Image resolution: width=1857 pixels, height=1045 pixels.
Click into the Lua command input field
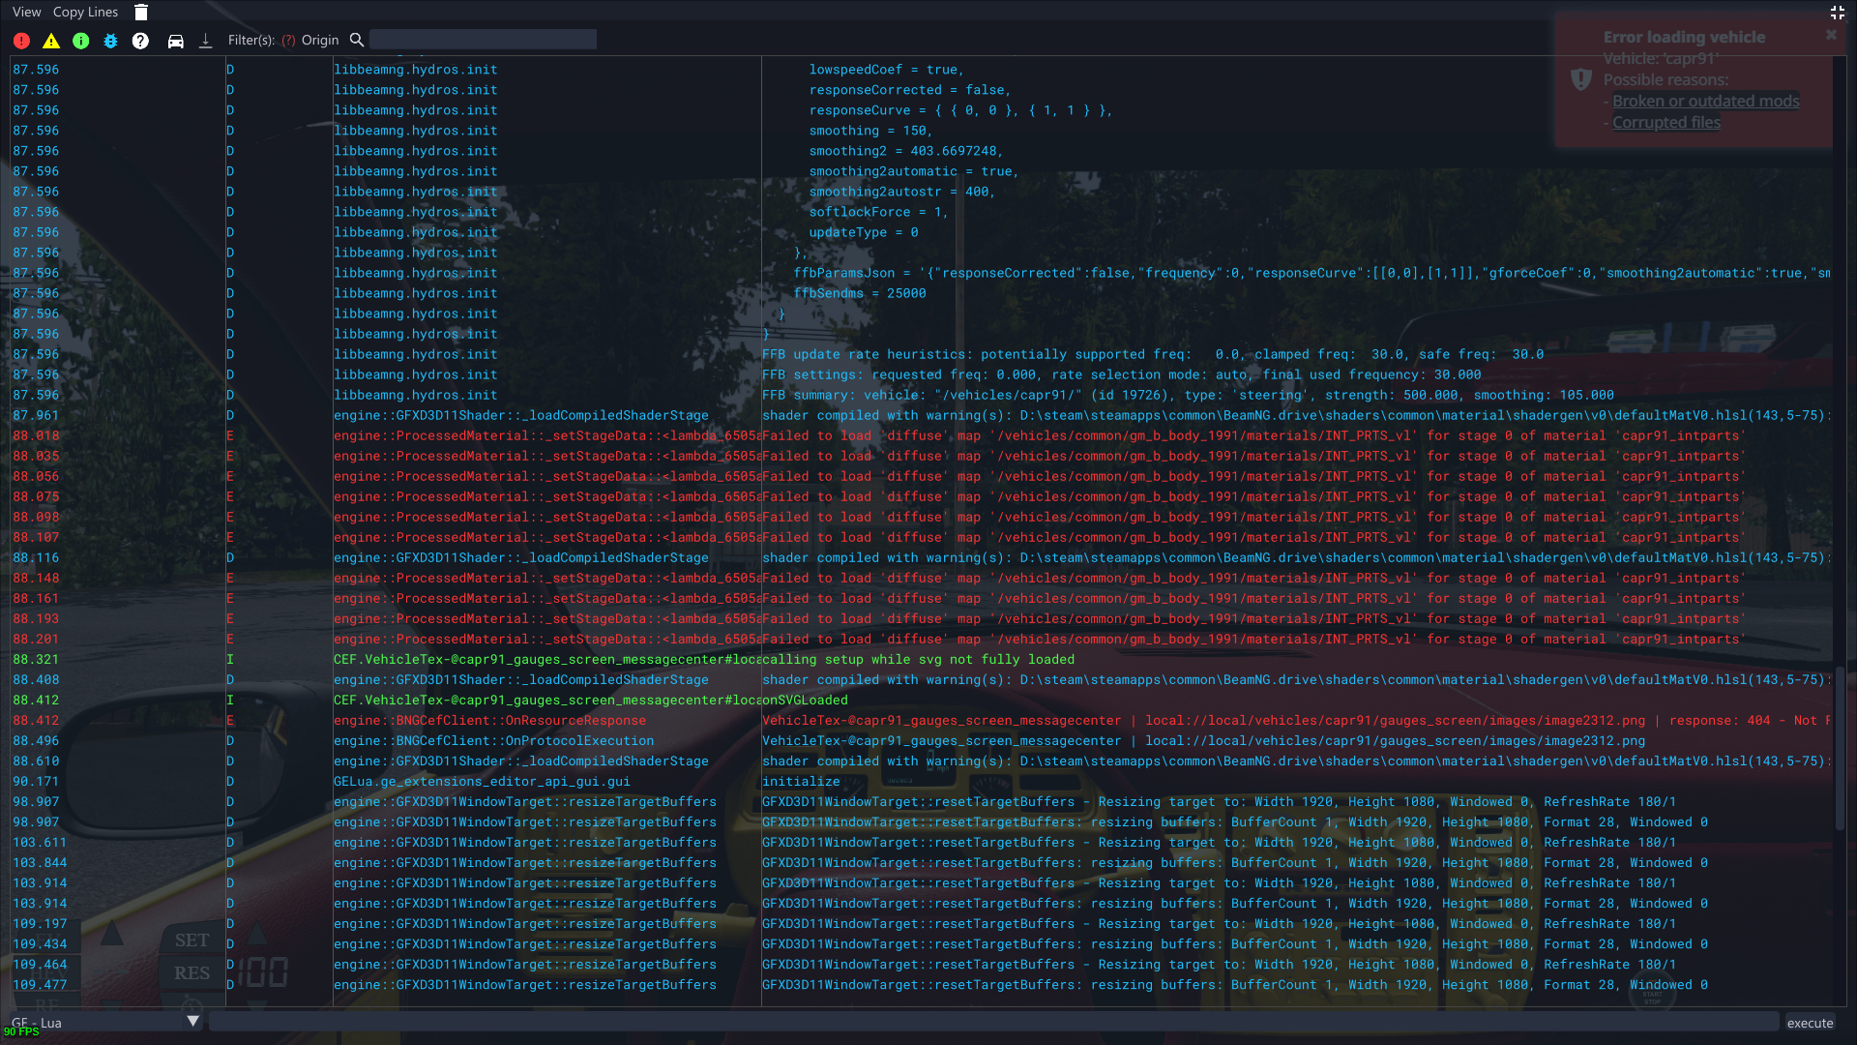(993, 1022)
